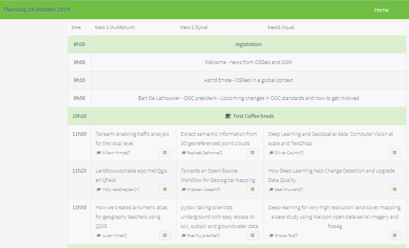This screenshot has height=248, width=409.
Task: Click the 9h50 time cell
Action: click(x=79, y=98)
